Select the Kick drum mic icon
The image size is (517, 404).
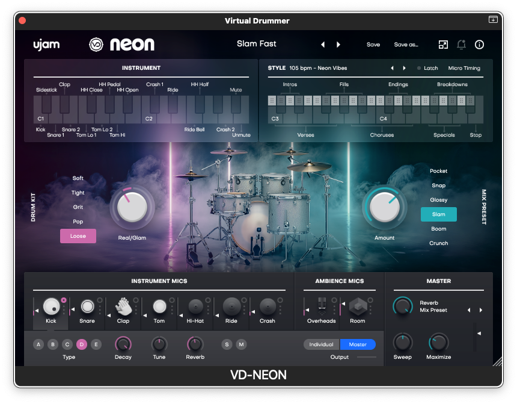pyautogui.click(x=52, y=306)
